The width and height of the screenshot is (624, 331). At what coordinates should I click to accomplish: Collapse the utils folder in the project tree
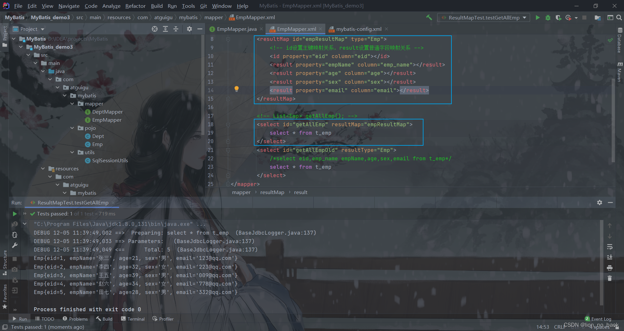point(72,153)
